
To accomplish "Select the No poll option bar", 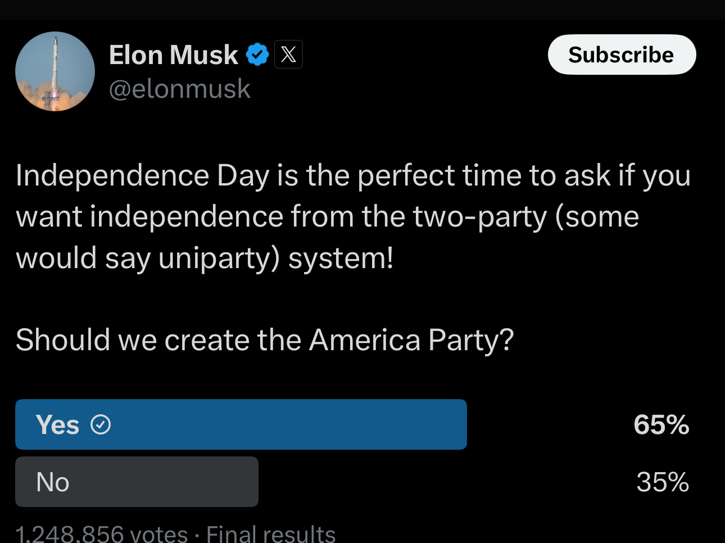I will click(137, 482).
